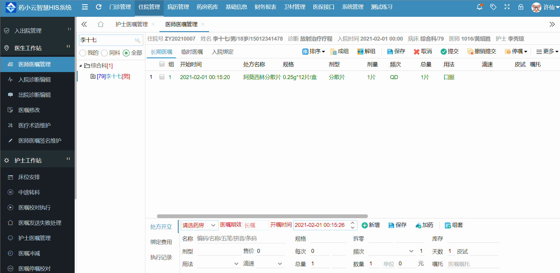
Task: Save orders with toolbar 保存
Action: click(x=396, y=52)
